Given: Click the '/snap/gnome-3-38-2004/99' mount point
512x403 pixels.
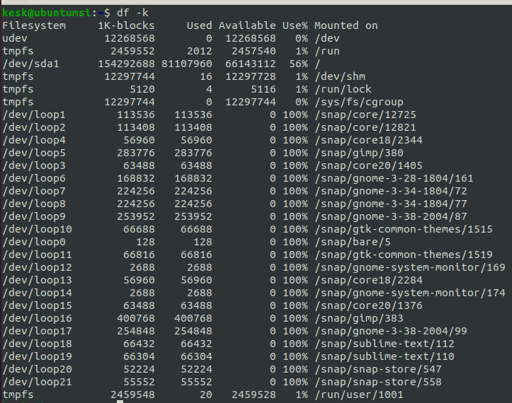Looking at the screenshot, I should pos(391,331).
